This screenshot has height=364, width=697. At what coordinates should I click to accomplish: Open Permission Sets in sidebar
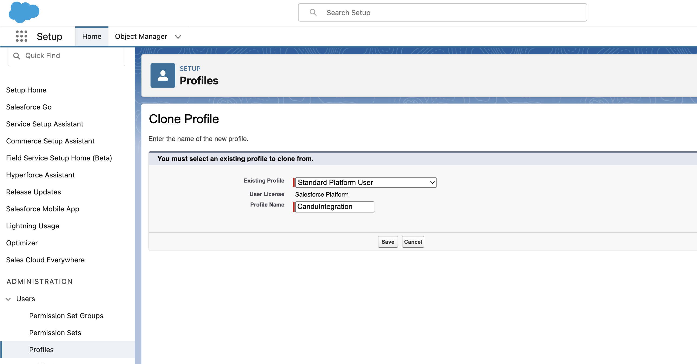(55, 333)
